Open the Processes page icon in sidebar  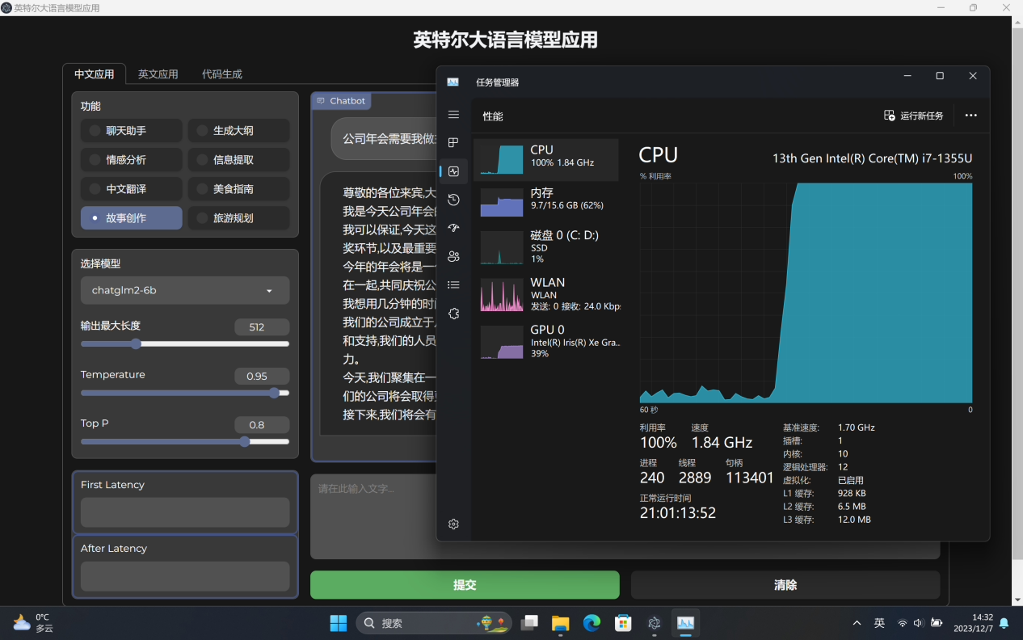pos(453,143)
